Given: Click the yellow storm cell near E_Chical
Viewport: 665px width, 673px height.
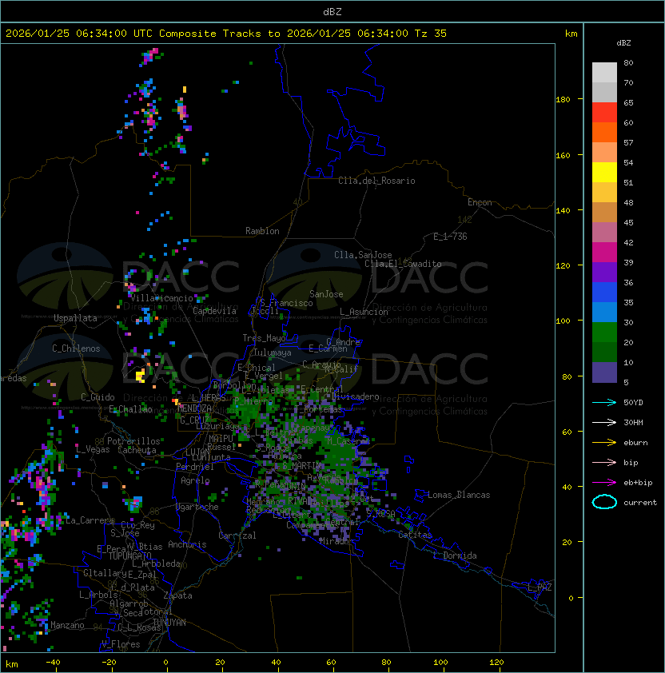Looking at the screenshot, I should click(141, 376).
